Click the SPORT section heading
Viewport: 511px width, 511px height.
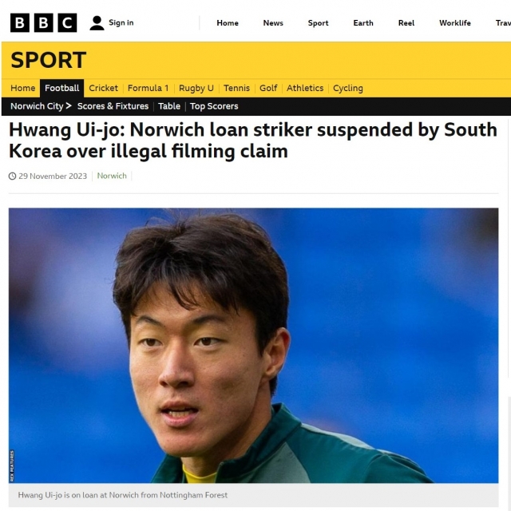tap(48, 61)
